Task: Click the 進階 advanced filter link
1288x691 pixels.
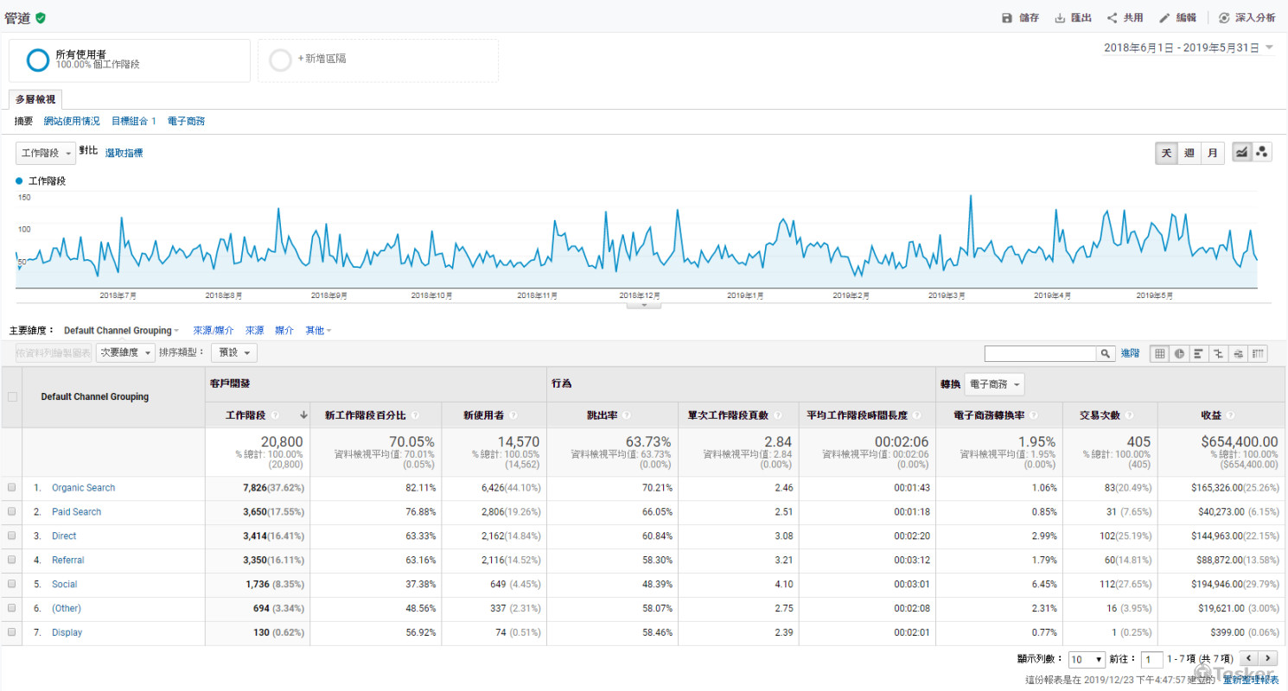Action: point(1130,353)
